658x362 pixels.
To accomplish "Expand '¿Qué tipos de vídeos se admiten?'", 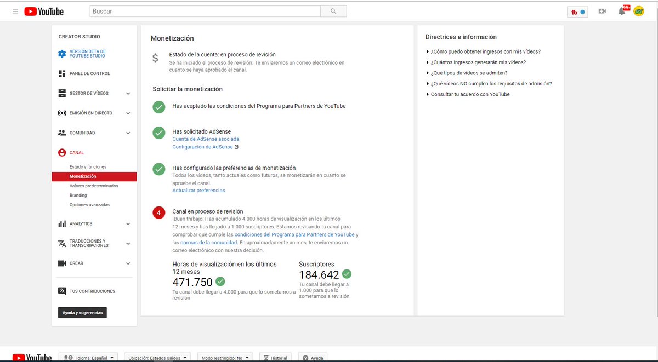I will point(467,73).
